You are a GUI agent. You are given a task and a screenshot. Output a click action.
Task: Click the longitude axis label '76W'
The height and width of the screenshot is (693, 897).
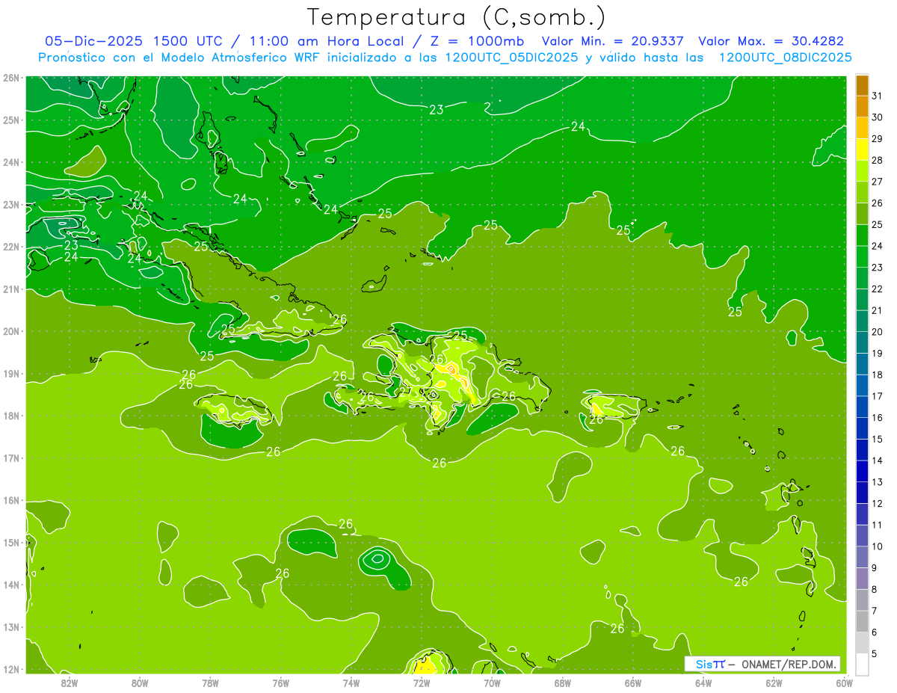pyautogui.click(x=281, y=683)
